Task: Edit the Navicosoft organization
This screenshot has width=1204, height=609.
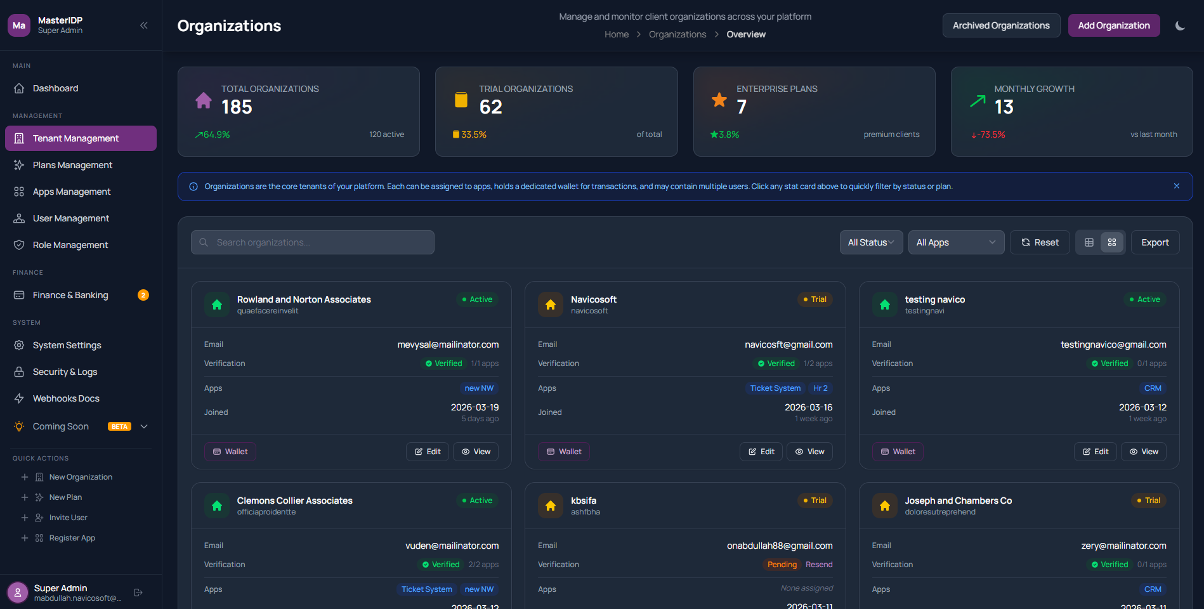Action: click(x=761, y=452)
